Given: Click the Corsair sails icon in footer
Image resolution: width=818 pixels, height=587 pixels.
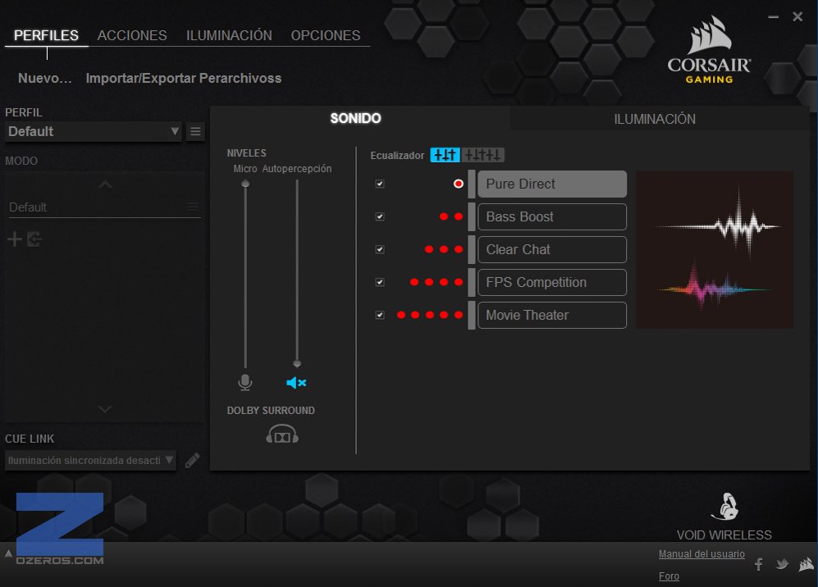Looking at the screenshot, I should coord(806,563).
